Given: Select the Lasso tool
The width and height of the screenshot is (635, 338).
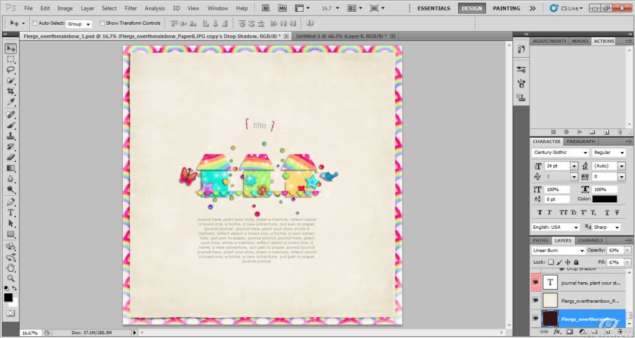Looking at the screenshot, I should pyautogui.click(x=11, y=69).
